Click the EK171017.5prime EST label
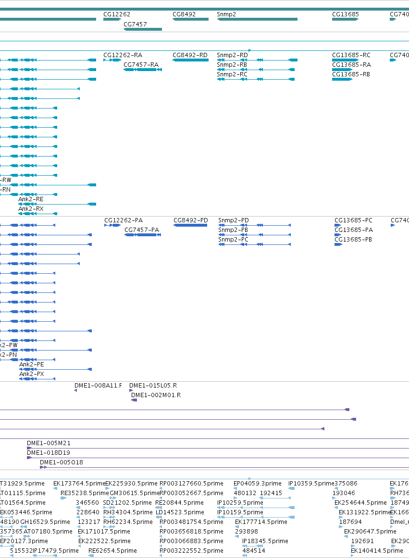Screen dimensions: 409x558 click(104, 532)
